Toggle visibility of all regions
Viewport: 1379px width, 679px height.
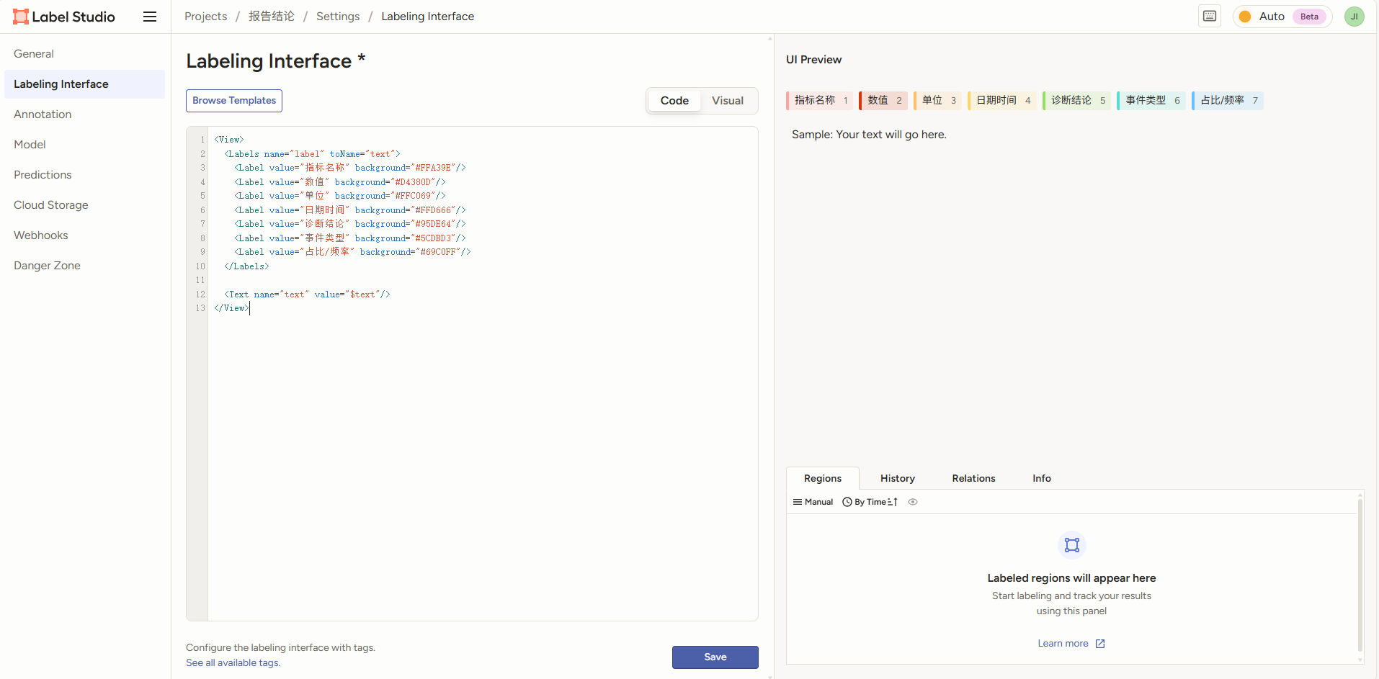(x=913, y=502)
